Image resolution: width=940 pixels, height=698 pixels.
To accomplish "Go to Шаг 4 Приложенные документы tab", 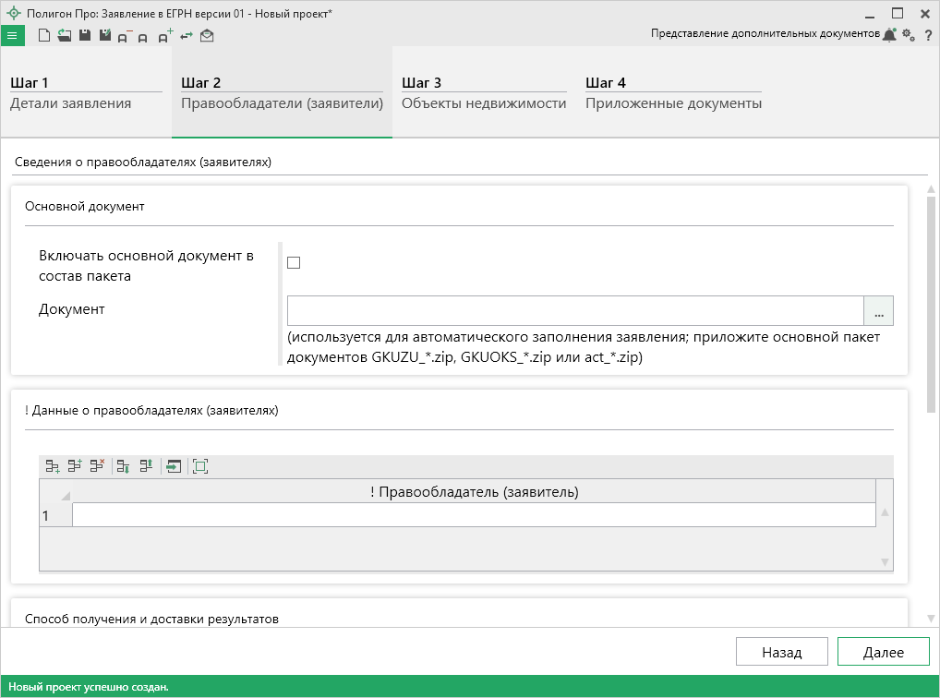I will click(673, 93).
